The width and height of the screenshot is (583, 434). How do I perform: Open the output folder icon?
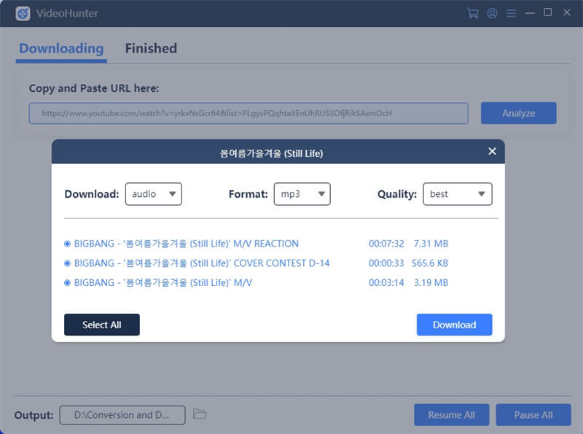pos(200,414)
